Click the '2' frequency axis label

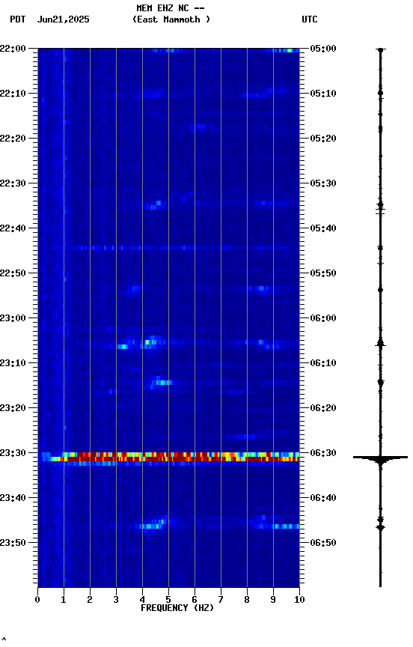90,600
